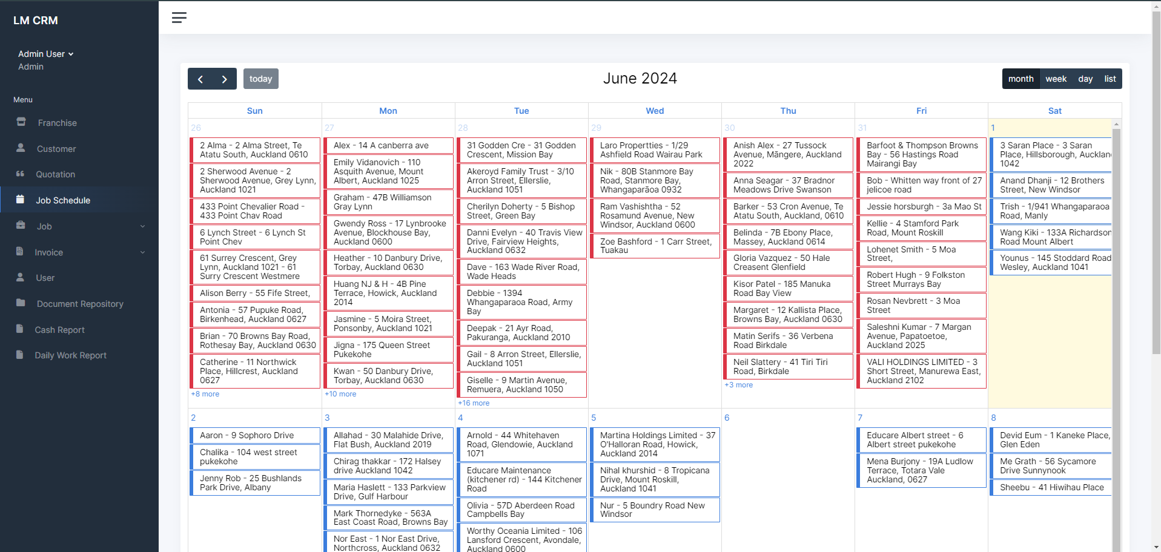Open Document Repository menu item
The height and width of the screenshot is (552, 1161).
pyautogui.click(x=79, y=304)
